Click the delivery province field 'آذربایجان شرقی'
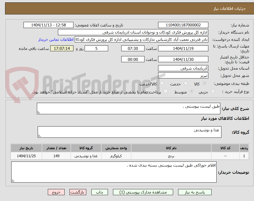This screenshot has height=201, width=254. coord(183,68)
